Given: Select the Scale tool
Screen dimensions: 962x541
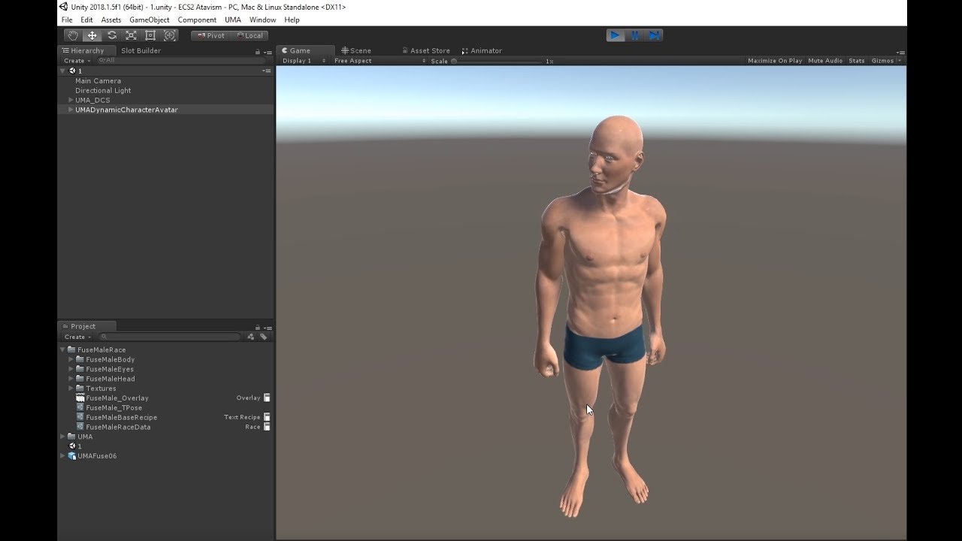Looking at the screenshot, I should (131, 35).
